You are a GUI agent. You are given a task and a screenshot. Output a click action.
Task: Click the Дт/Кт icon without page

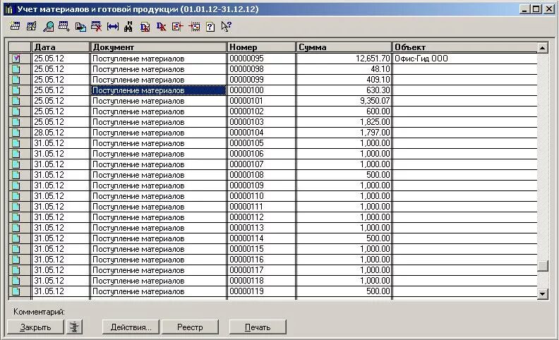(161, 27)
